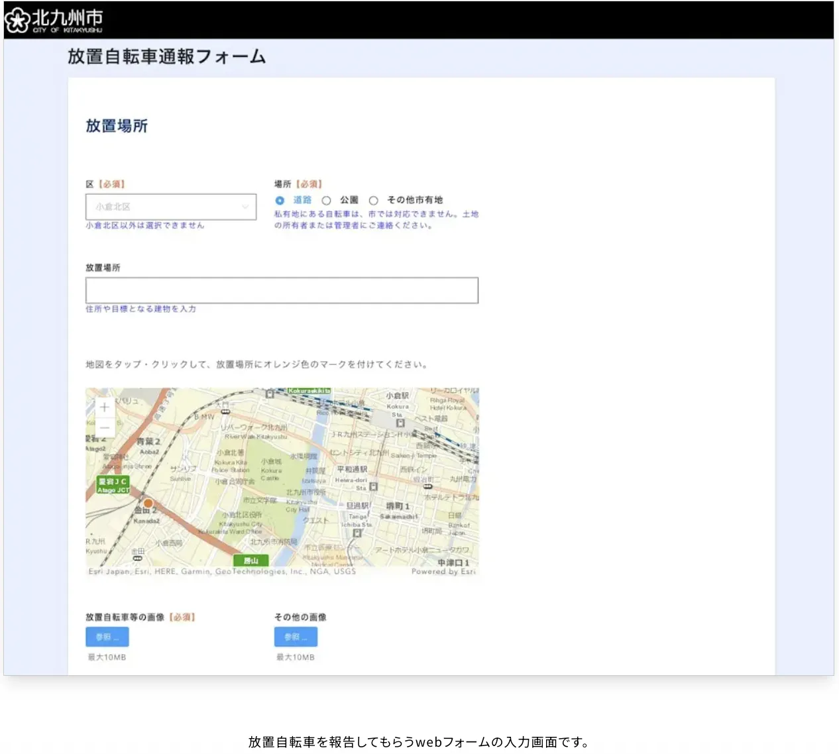
Task: Zoom out the map with minus button
Action: click(x=104, y=427)
